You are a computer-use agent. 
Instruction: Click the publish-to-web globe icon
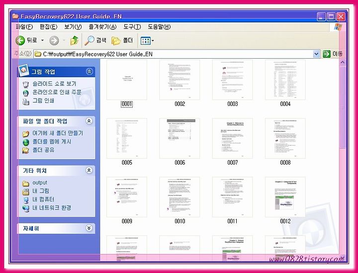(x=26, y=142)
